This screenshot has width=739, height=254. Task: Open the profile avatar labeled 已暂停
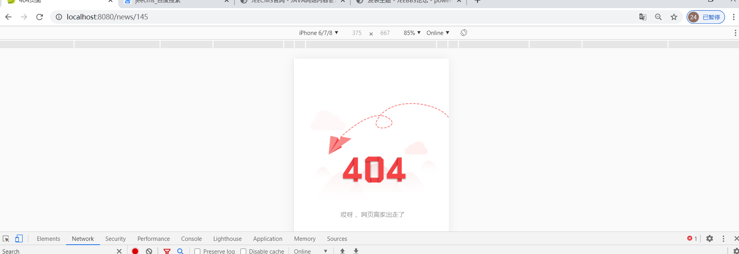coord(706,17)
